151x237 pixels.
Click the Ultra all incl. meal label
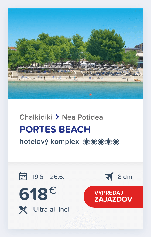tap(52, 210)
